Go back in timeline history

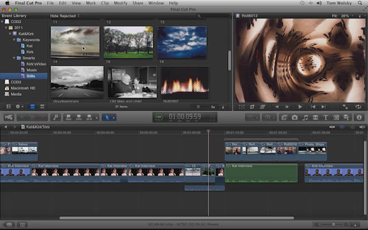pyautogui.click(x=6, y=127)
